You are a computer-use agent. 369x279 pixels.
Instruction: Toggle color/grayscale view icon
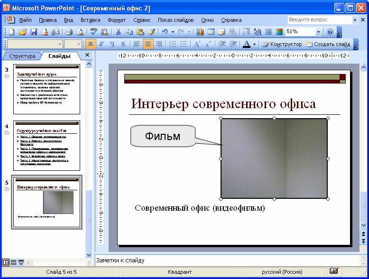[x=279, y=32]
